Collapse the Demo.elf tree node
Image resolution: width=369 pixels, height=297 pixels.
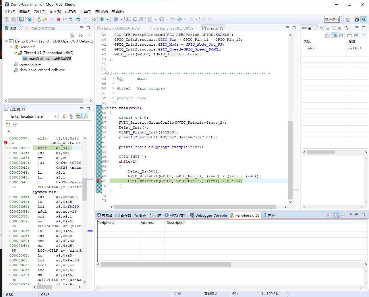click(11, 47)
